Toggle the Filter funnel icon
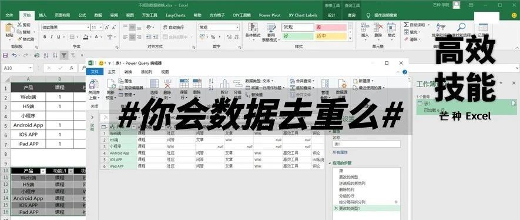This screenshot has height=220, width=520. (x=63, y=55)
